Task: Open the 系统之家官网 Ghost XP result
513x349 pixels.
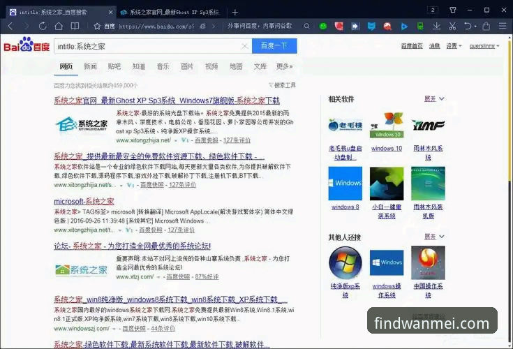Action: (x=167, y=101)
